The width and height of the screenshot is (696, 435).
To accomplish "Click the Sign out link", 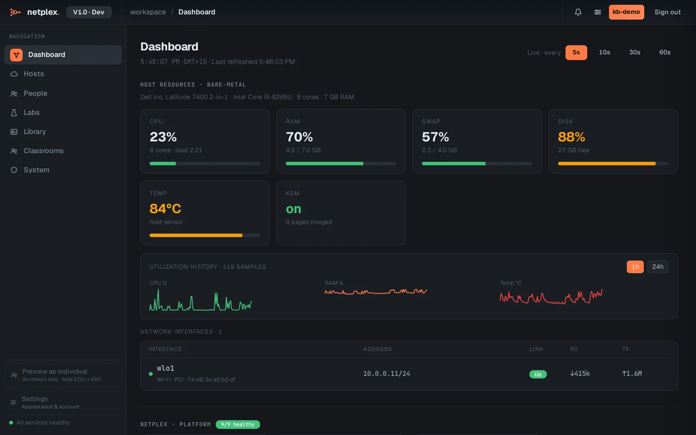I will pyautogui.click(x=667, y=12).
